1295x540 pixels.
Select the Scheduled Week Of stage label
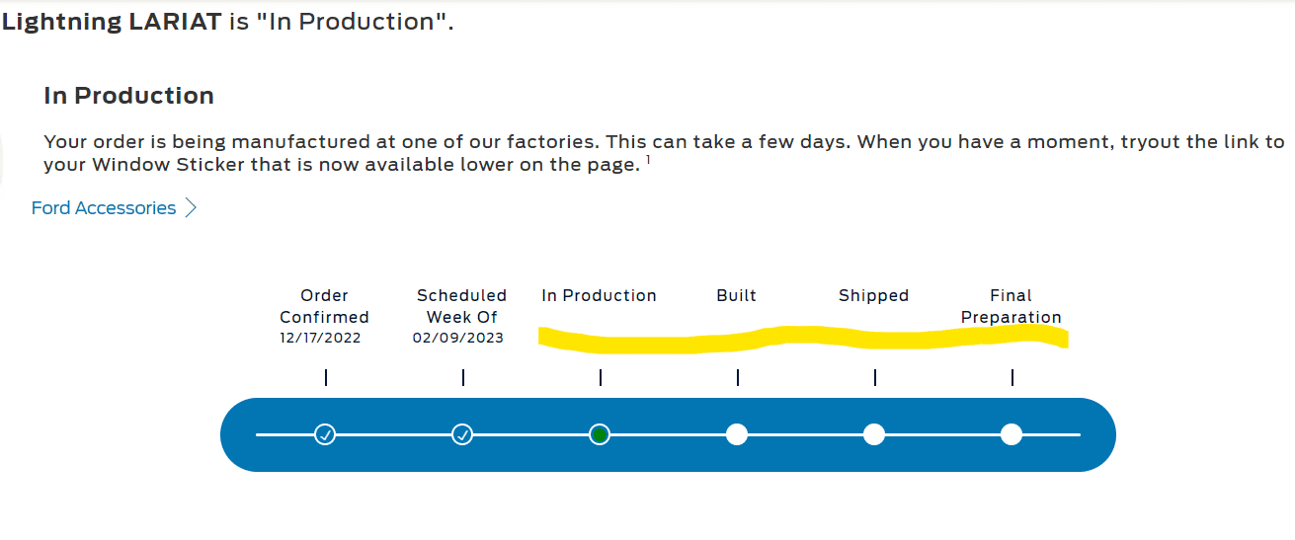click(x=461, y=306)
